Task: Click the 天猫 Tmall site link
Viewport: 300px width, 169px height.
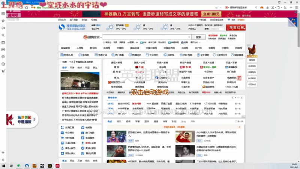Action: tap(139, 67)
